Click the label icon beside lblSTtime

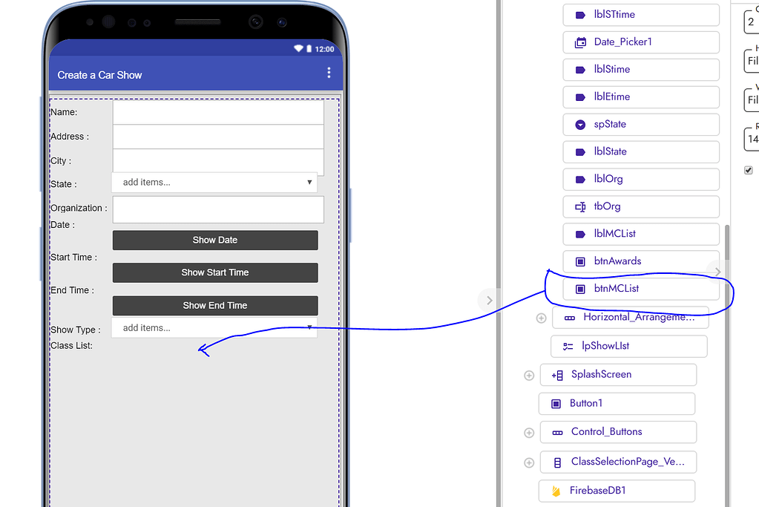(580, 15)
